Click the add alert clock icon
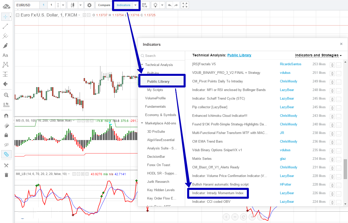The height and width of the screenshot is (223, 348). point(145,5)
